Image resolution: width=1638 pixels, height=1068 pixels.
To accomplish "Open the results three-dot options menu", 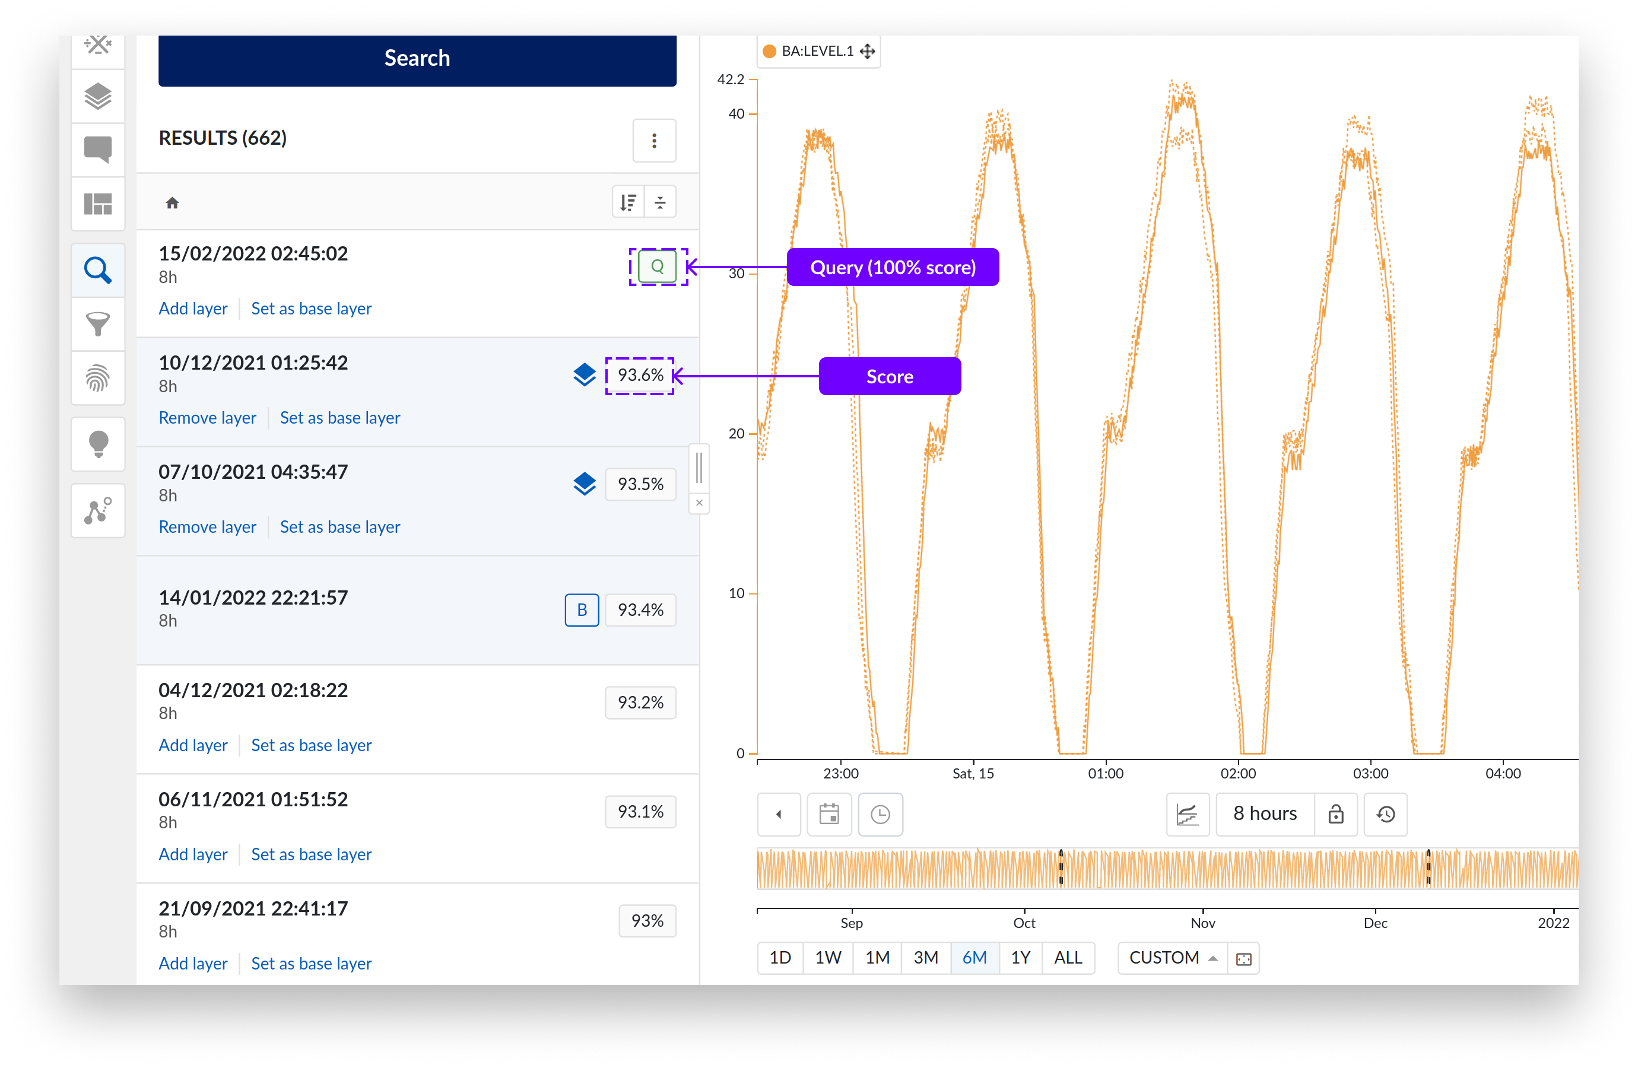I will click(x=654, y=141).
